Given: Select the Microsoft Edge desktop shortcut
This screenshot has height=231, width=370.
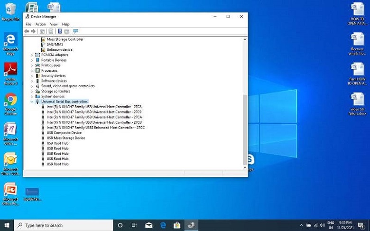Looking at the screenshot, I should 10,44.
